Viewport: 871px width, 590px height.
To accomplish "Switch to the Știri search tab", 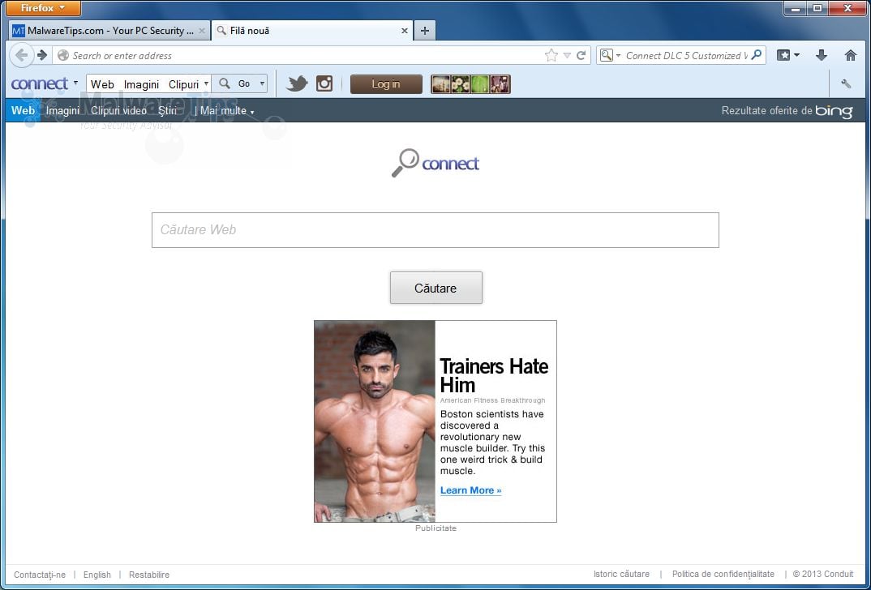I will (x=167, y=110).
